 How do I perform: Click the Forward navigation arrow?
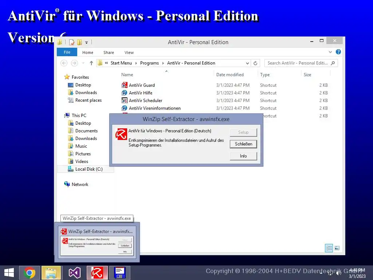[x=74, y=63]
